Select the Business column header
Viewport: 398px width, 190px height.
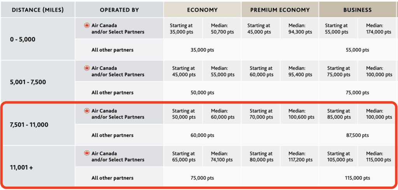pos(357,10)
